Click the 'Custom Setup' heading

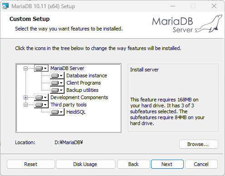[30, 19]
